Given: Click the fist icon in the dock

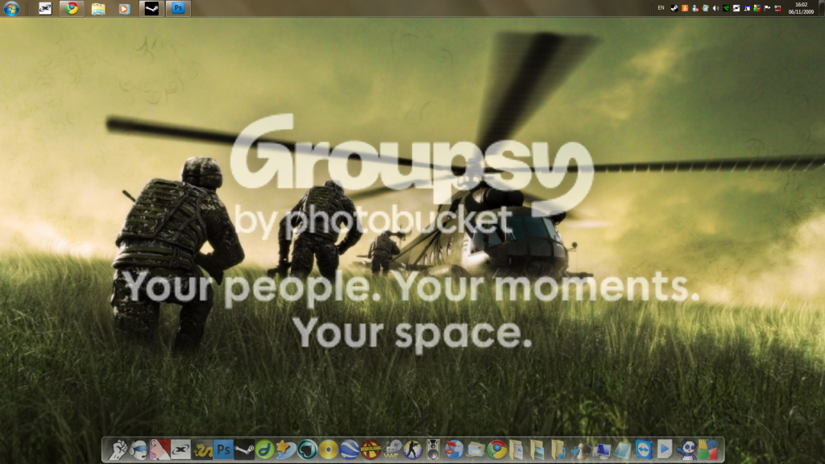Looking at the screenshot, I should 118,449.
